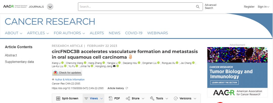This screenshot has height=103, width=273.
Task: Expand the Views dropdown
Action: (x=94, y=98)
